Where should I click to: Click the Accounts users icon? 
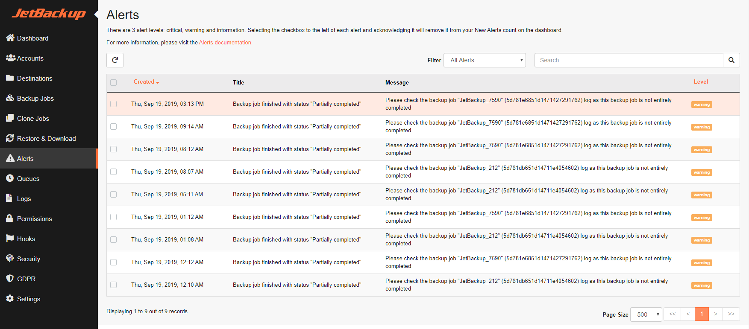tap(11, 58)
